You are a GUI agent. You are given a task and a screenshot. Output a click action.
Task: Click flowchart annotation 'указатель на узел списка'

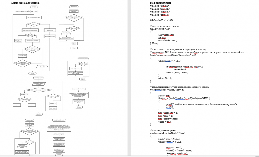pyautogui.click(x=22, y=11)
